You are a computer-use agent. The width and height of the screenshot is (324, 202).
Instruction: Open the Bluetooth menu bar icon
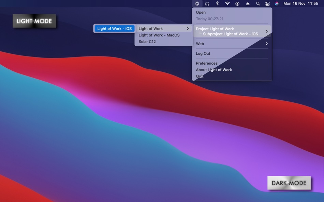point(217,3)
